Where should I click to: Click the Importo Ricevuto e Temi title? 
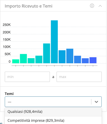[x=28, y=6]
